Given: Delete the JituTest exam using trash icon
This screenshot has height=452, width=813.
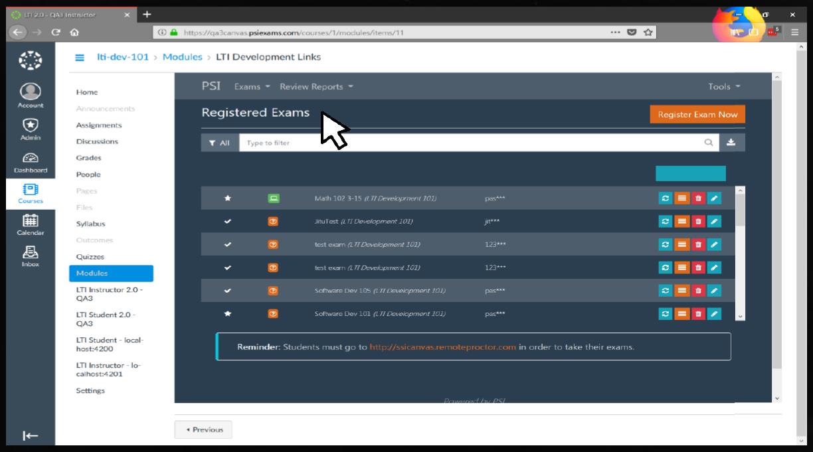Looking at the screenshot, I should 697,222.
